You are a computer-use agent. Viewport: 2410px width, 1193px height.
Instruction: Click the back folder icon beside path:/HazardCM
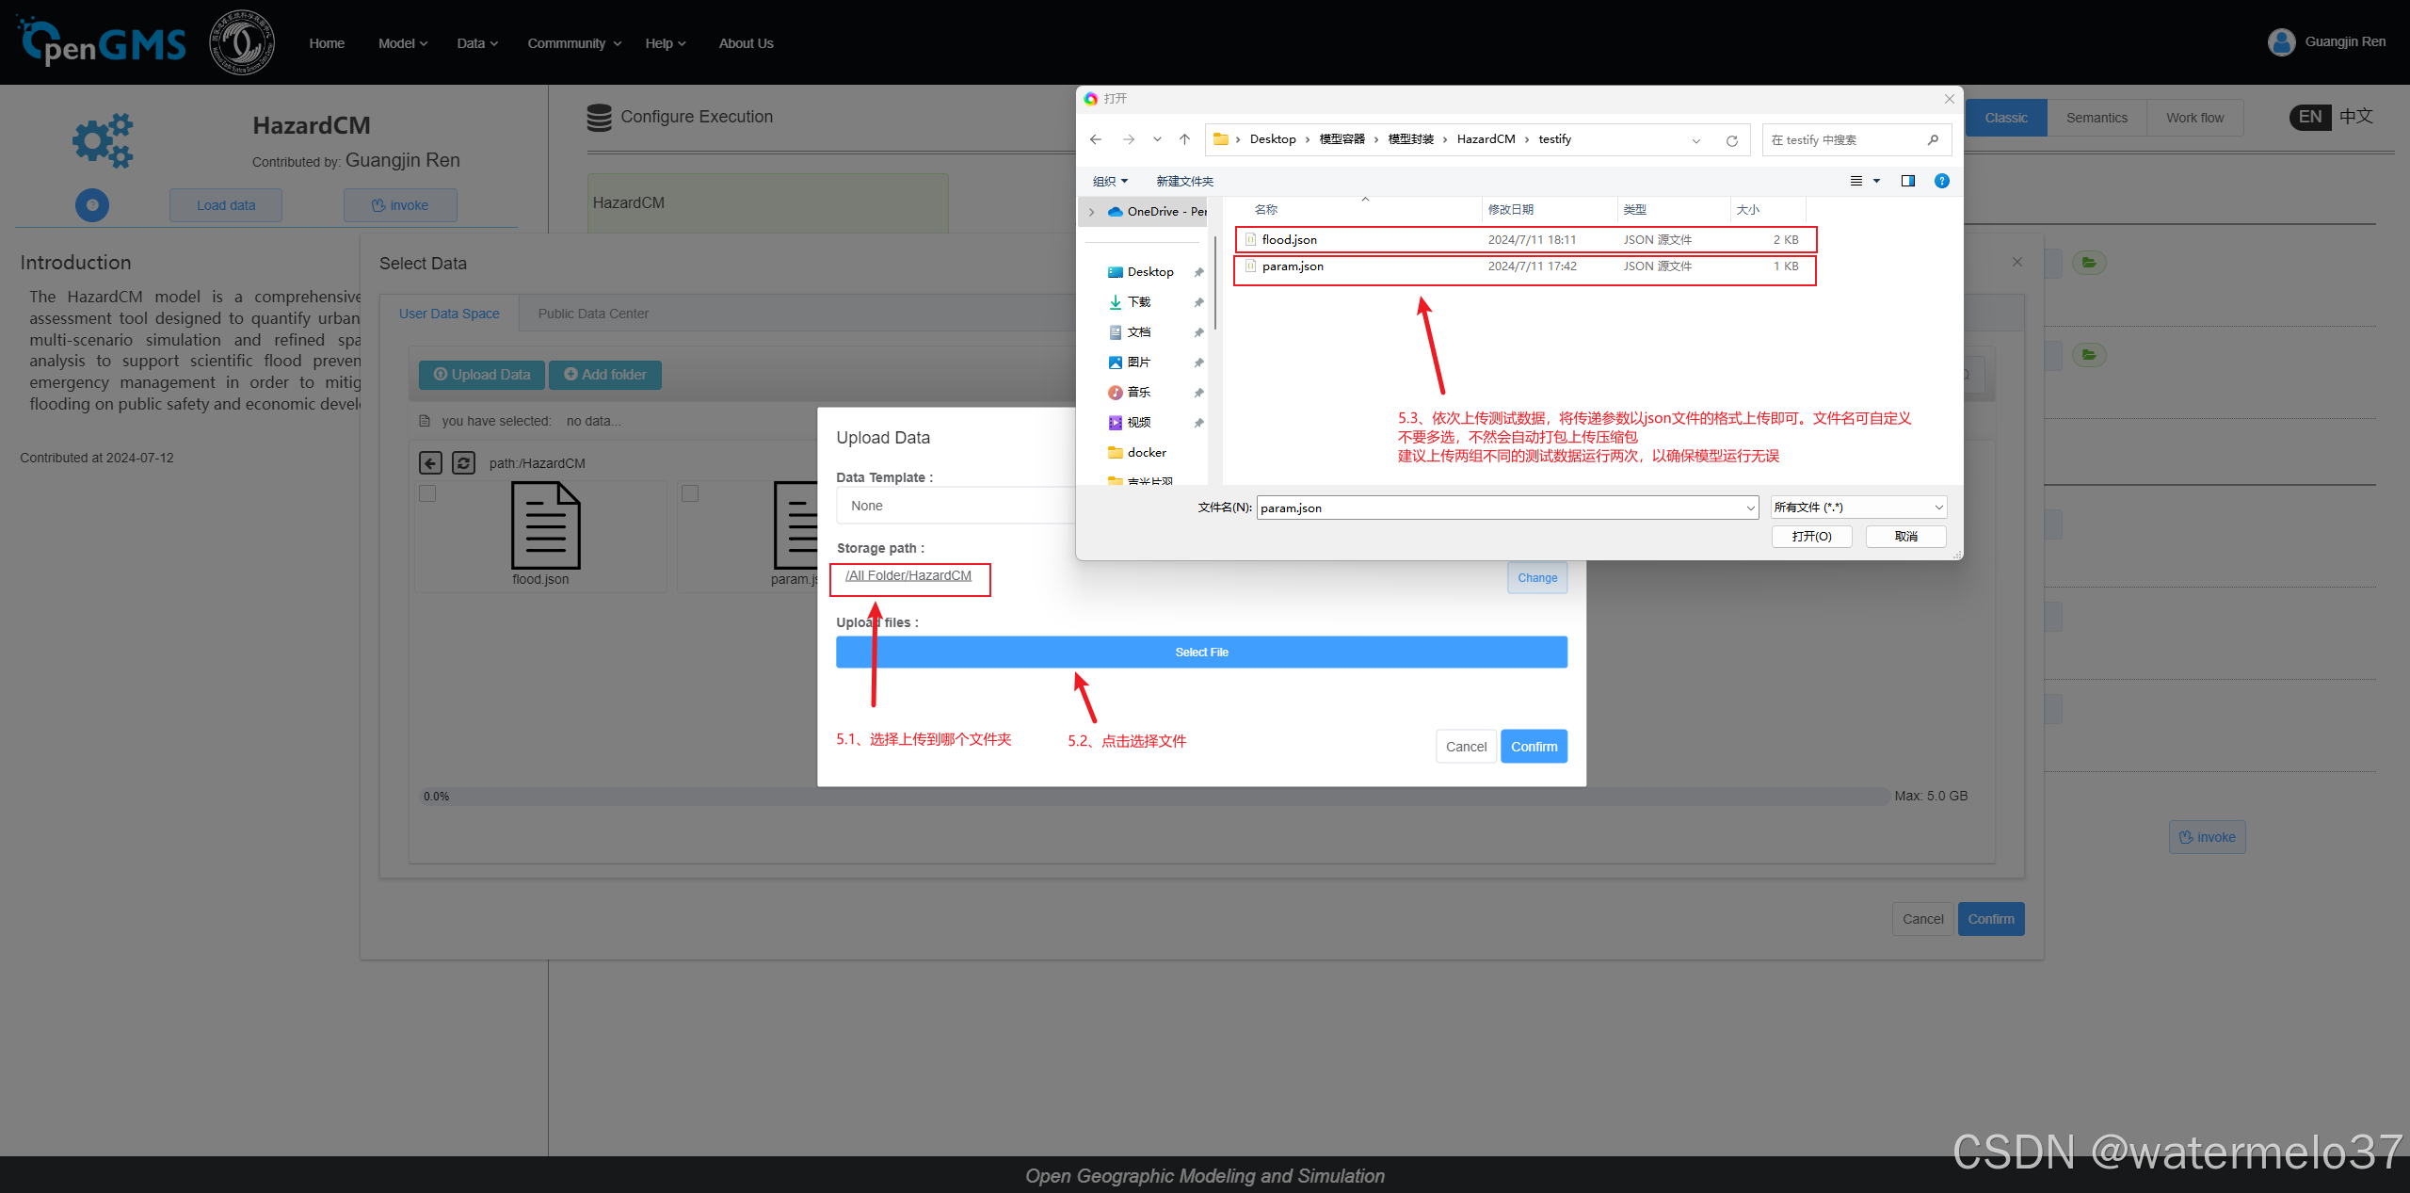pyautogui.click(x=430, y=462)
